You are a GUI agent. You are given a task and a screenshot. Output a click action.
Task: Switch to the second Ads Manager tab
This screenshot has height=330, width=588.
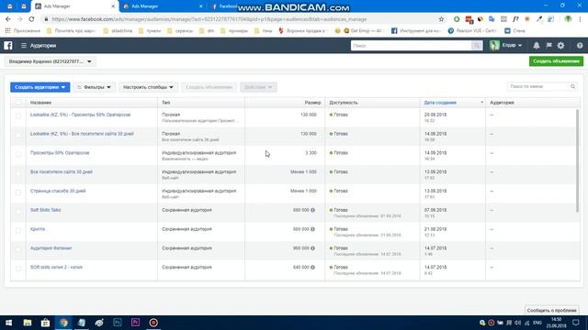point(163,6)
